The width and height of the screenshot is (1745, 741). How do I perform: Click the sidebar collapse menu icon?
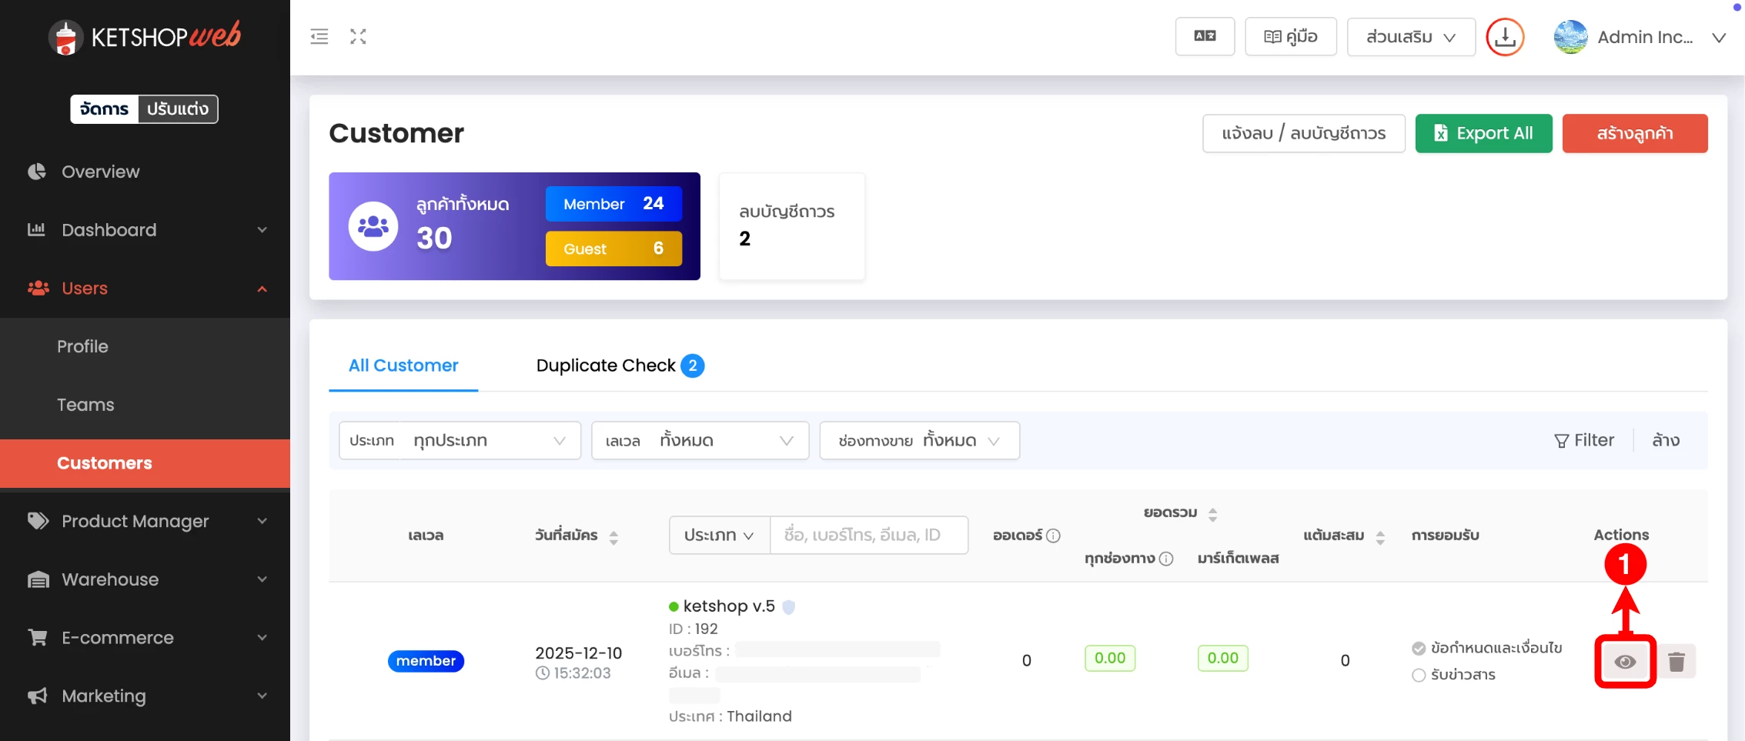tap(319, 36)
